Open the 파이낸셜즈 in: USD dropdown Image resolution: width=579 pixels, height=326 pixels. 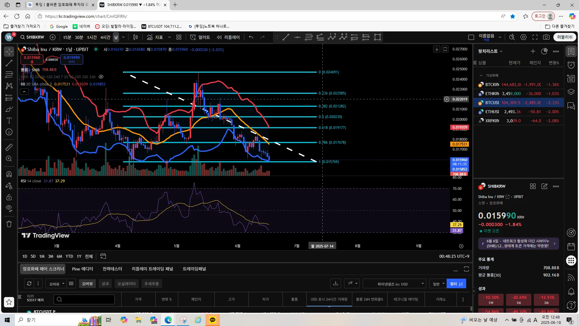(394, 284)
